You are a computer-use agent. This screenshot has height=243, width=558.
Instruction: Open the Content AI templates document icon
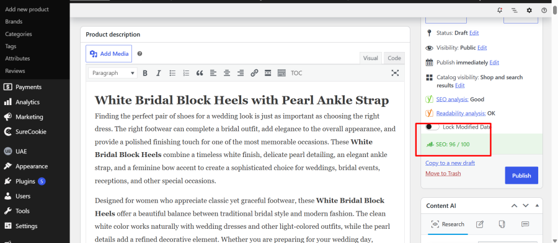coord(502,224)
